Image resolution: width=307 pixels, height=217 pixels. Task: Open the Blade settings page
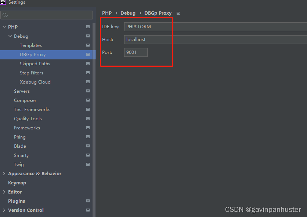(x=20, y=146)
